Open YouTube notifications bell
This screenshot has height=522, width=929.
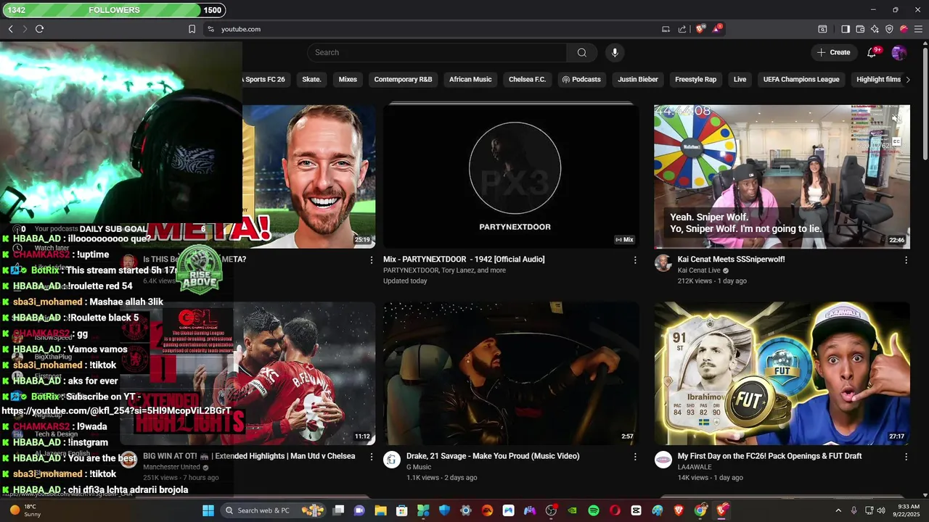[872, 52]
